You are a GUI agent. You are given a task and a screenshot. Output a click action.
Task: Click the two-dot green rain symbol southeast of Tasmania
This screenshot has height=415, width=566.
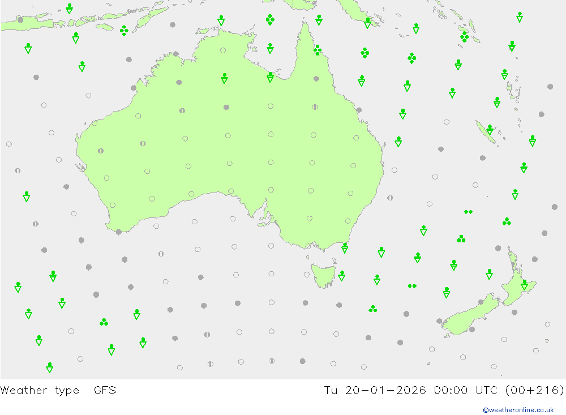coord(412,286)
